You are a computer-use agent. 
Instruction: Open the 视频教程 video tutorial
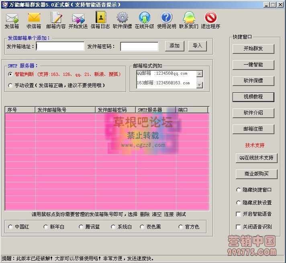click(x=253, y=97)
